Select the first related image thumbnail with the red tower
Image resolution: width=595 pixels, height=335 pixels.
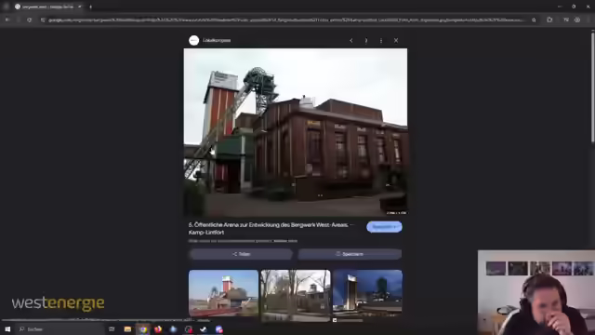tap(223, 293)
